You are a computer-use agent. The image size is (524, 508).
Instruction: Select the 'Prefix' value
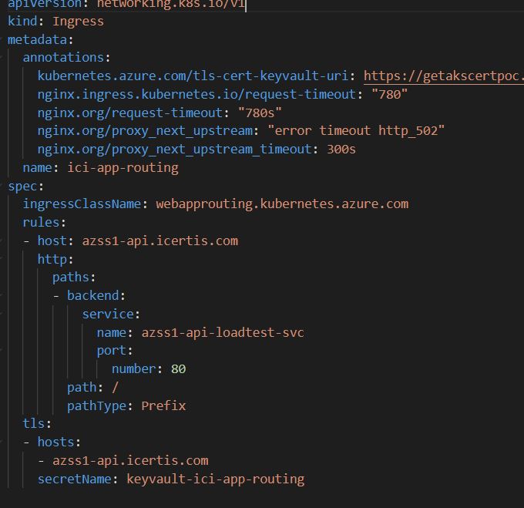point(163,405)
